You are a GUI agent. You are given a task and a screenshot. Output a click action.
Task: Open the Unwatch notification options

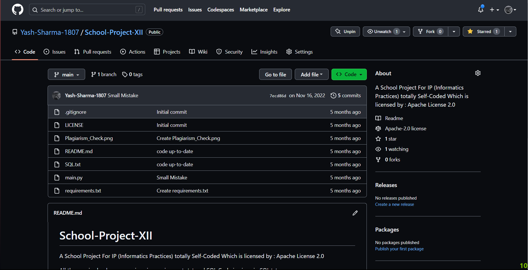click(386, 32)
